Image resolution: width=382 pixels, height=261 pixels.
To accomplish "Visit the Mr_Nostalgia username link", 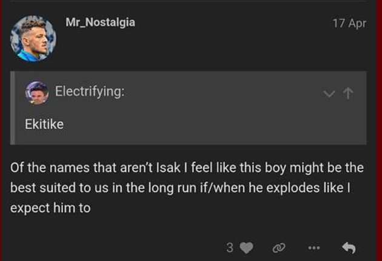I will pos(100,22).
